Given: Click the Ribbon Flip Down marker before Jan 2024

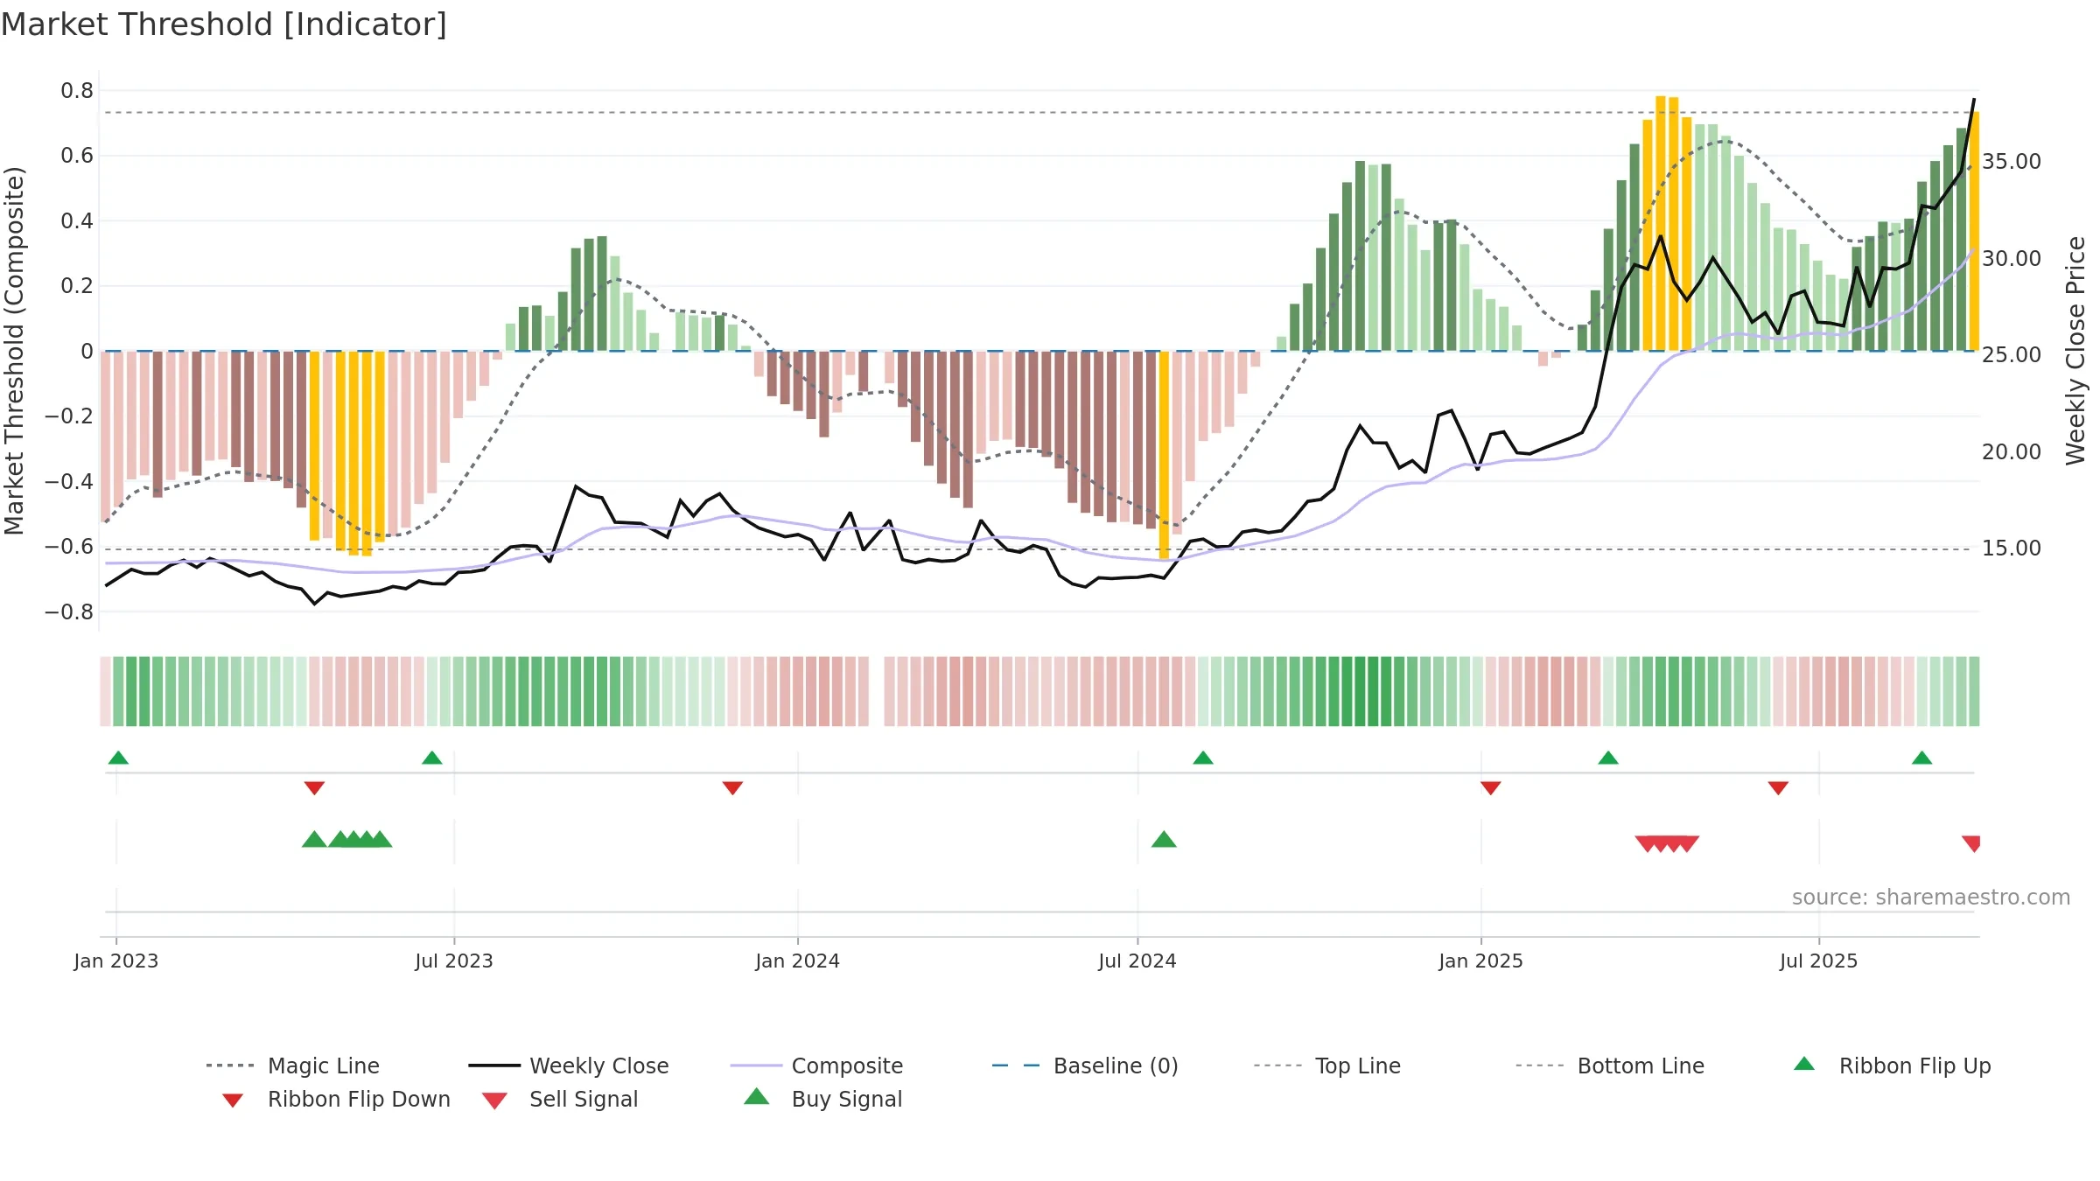Looking at the screenshot, I should click(x=732, y=788).
